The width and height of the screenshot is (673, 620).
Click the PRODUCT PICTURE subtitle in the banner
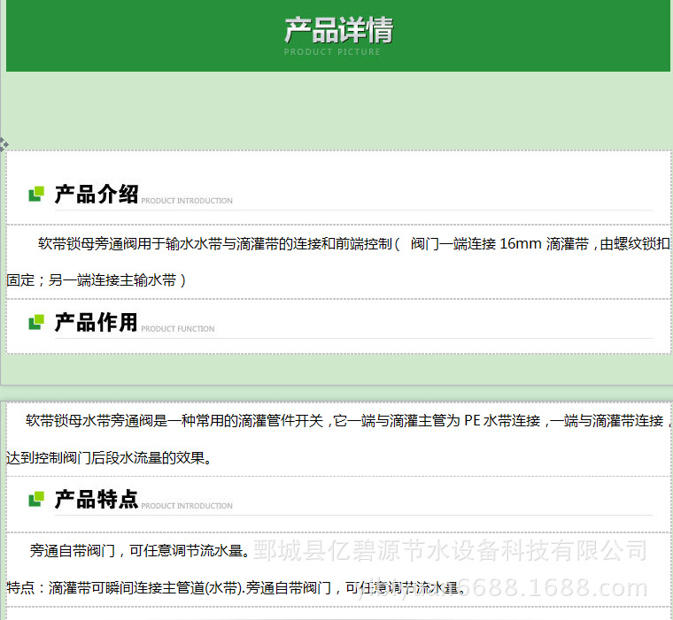click(x=332, y=52)
